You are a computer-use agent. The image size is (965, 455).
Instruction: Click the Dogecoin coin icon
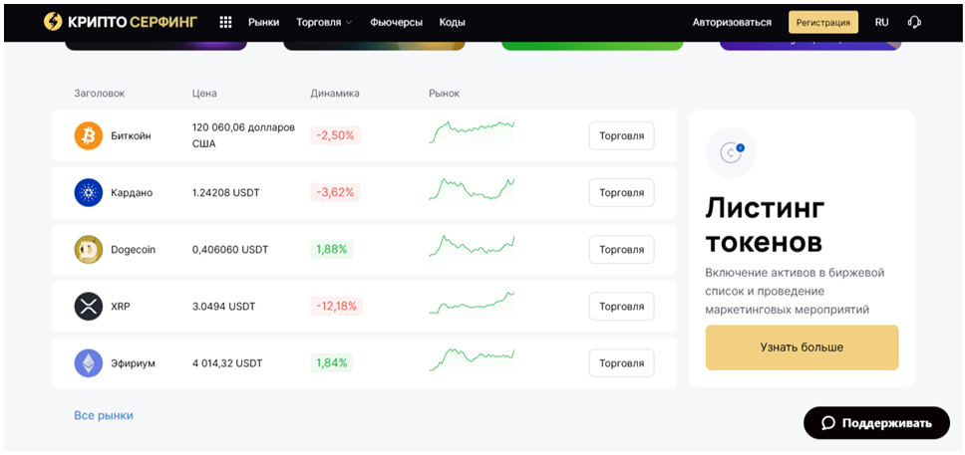(x=89, y=250)
